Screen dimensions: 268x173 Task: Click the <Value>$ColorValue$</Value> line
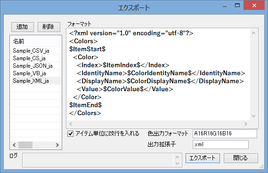pyautogui.click(x=125, y=89)
